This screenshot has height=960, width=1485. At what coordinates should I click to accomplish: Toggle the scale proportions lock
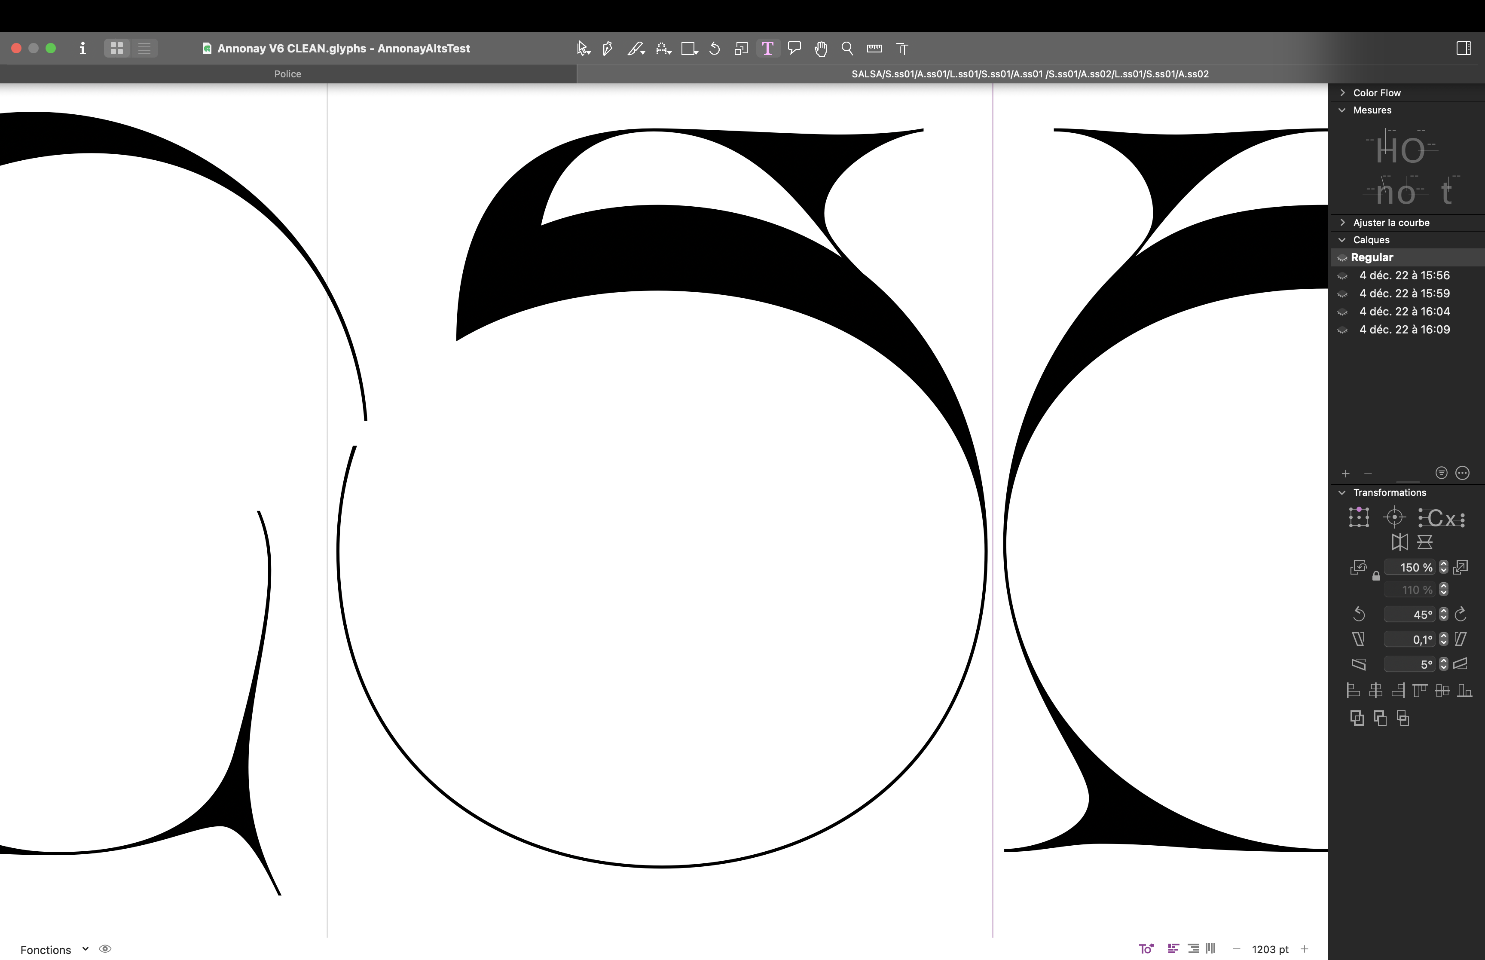coord(1376,577)
